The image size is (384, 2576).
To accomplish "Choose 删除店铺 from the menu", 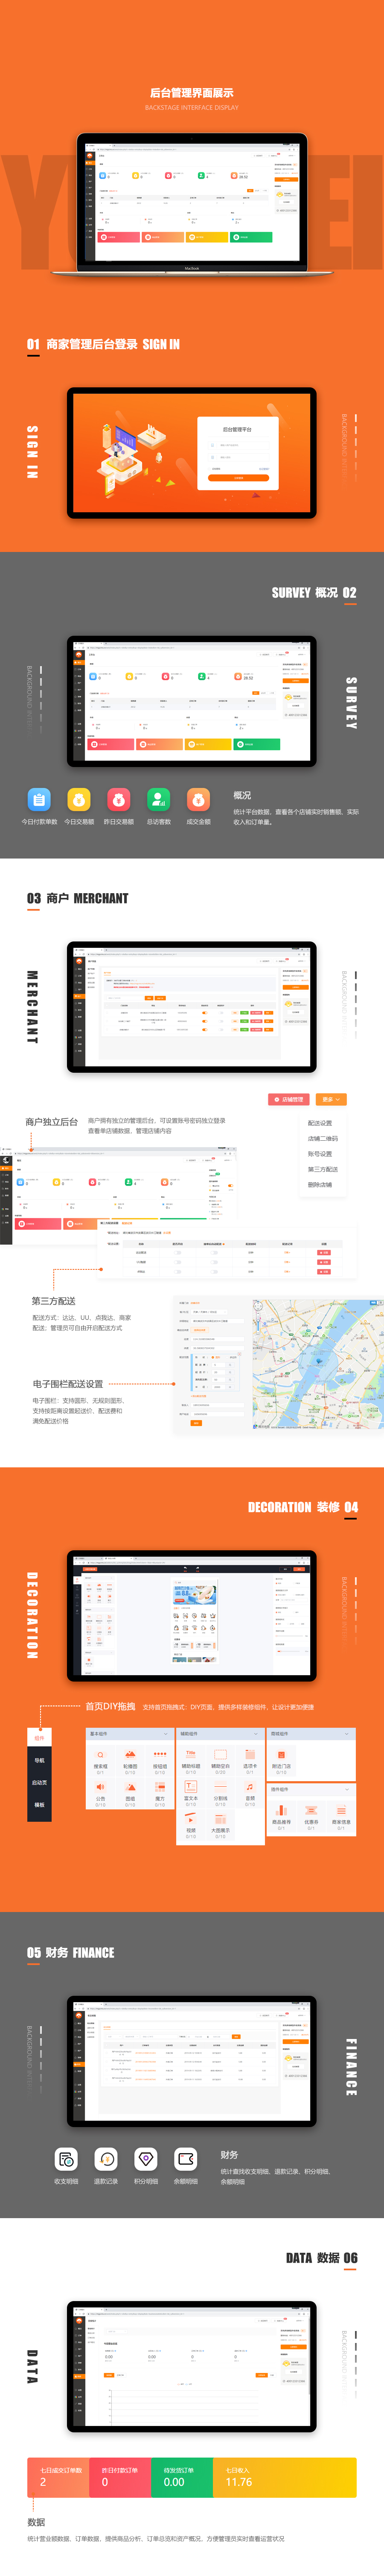I will click(320, 1185).
